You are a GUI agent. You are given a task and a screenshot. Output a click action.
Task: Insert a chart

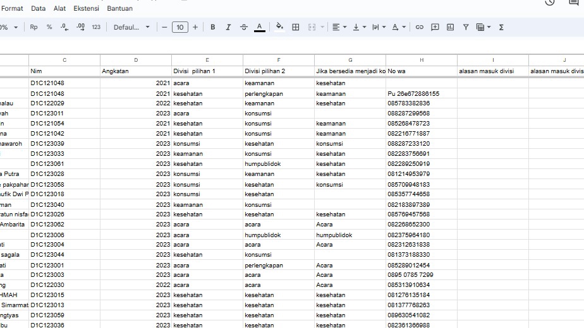click(x=450, y=27)
